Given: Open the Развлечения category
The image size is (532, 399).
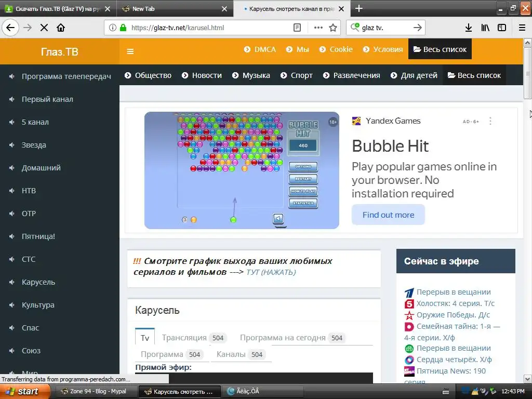Looking at the screenshot, I should 352,75.
